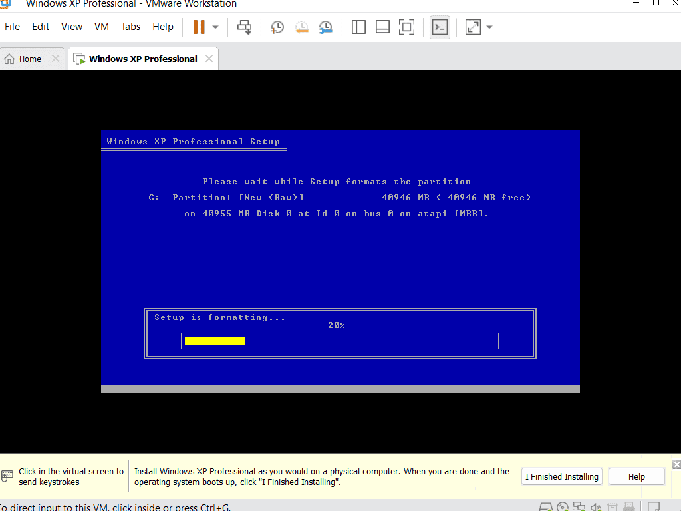Click the network adapter status icon
The width and height of the screenshot is (681, 511).
point(579,507)
